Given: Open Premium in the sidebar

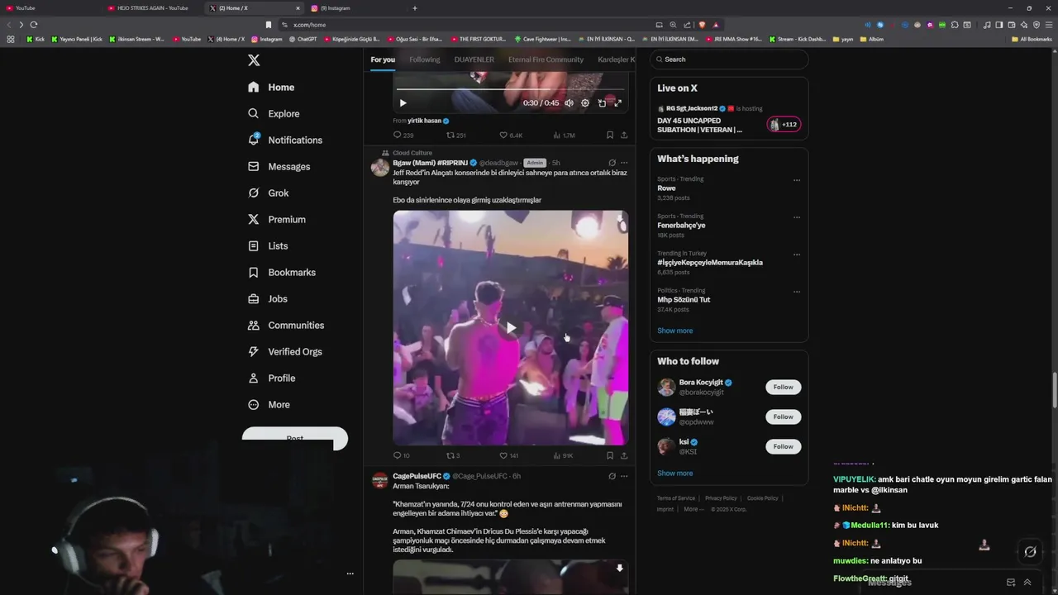Looking at the screenshot, I should 276,219.
